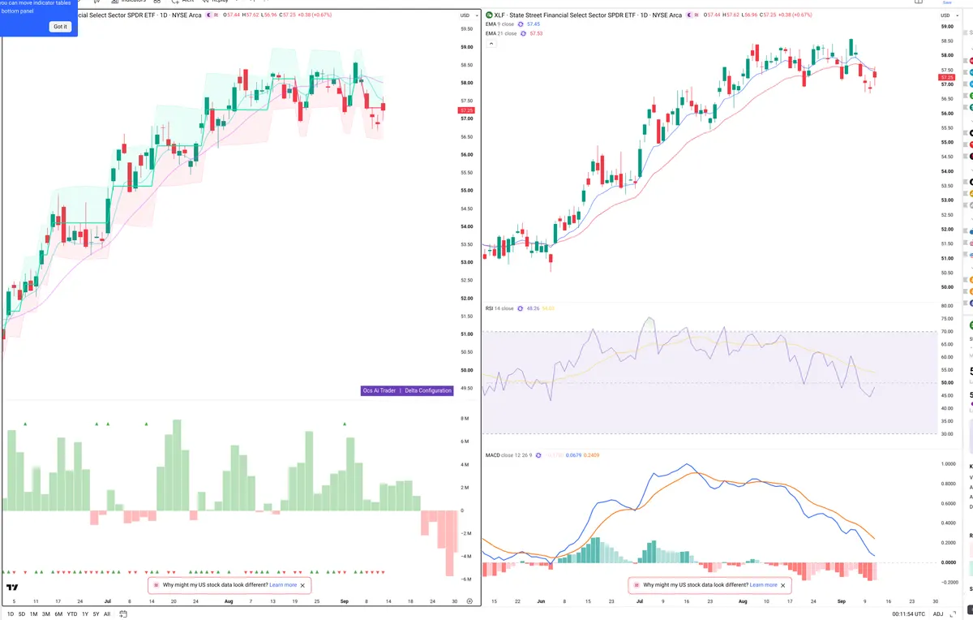The image size is (973, 620).
Task: Select the YTD time range
Action: point(72,614)
